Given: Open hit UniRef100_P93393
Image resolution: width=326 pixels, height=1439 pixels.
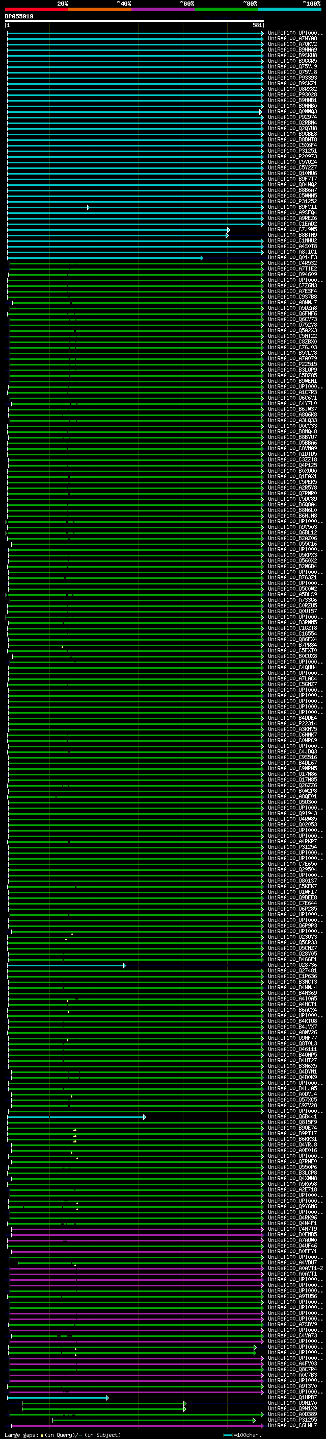Looking at the screenshot, I should 292,78.
